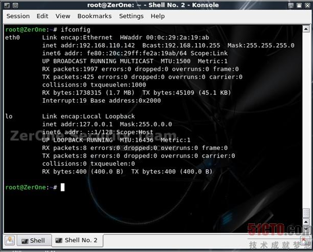The width and height of the screenshot is (313, 252).
Task: Open the Settings menu
Action: coord(131,16)
